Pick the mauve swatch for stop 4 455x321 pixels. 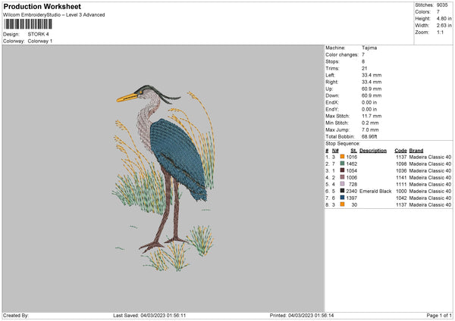click(343, 177)
